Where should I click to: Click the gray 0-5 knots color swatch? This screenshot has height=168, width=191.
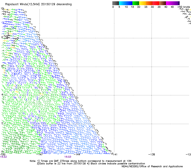(x=116, y=3)
